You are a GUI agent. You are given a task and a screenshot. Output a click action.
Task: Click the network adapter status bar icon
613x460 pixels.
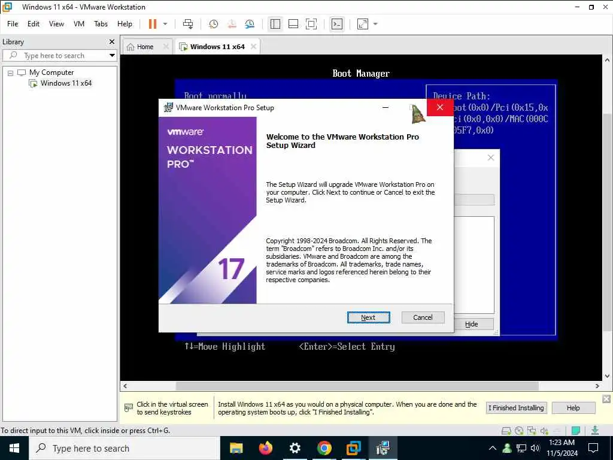(532, 431)
